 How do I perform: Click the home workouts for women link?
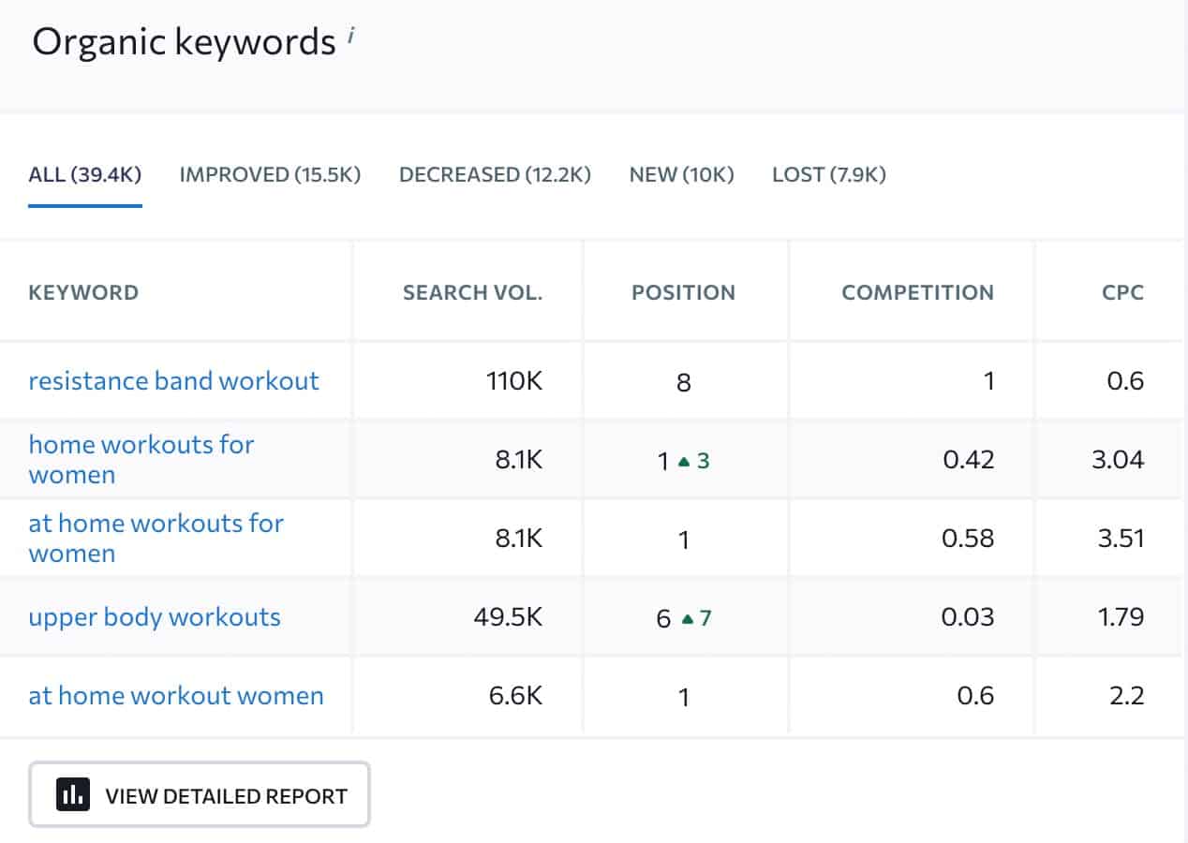point(141,459)
